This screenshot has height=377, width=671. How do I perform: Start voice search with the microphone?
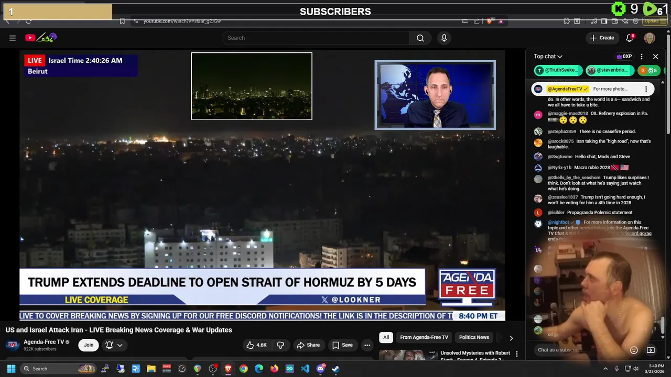tap(444, 38)
